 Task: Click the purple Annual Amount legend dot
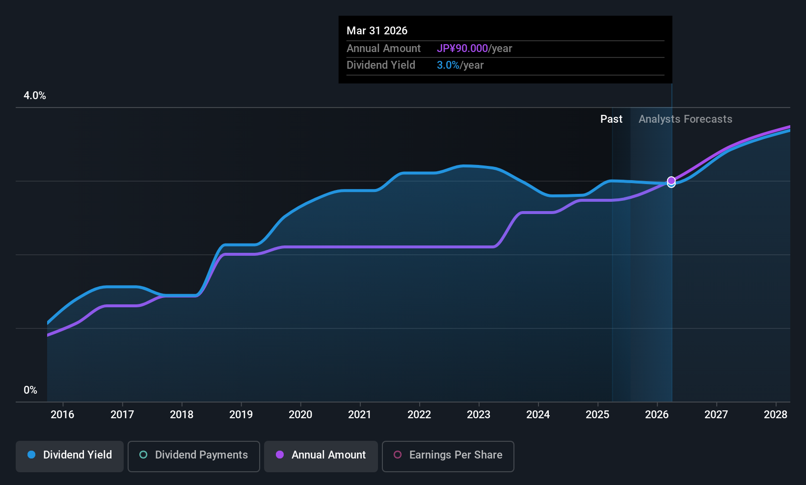[280, 455]
